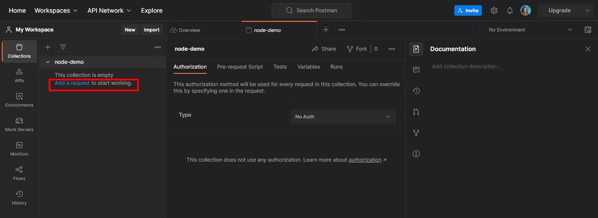Close the Documentation panel
This screenshot has height=218, width=598.
pyautogui.click(x=588, y=49)
